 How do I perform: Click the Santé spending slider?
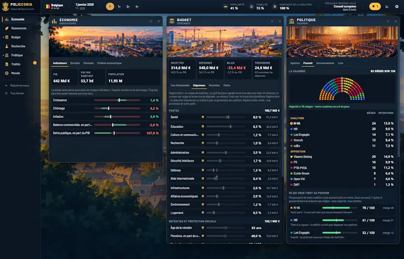[226, 117]
